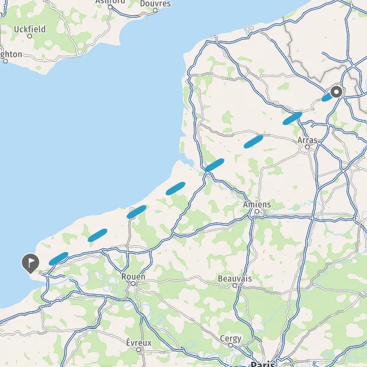Click the Cergy city label
The image size is (367, 367).
[x=231, y=339]
